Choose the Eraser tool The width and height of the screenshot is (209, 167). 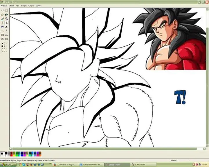pyautogui.click(x=2, y=15)
